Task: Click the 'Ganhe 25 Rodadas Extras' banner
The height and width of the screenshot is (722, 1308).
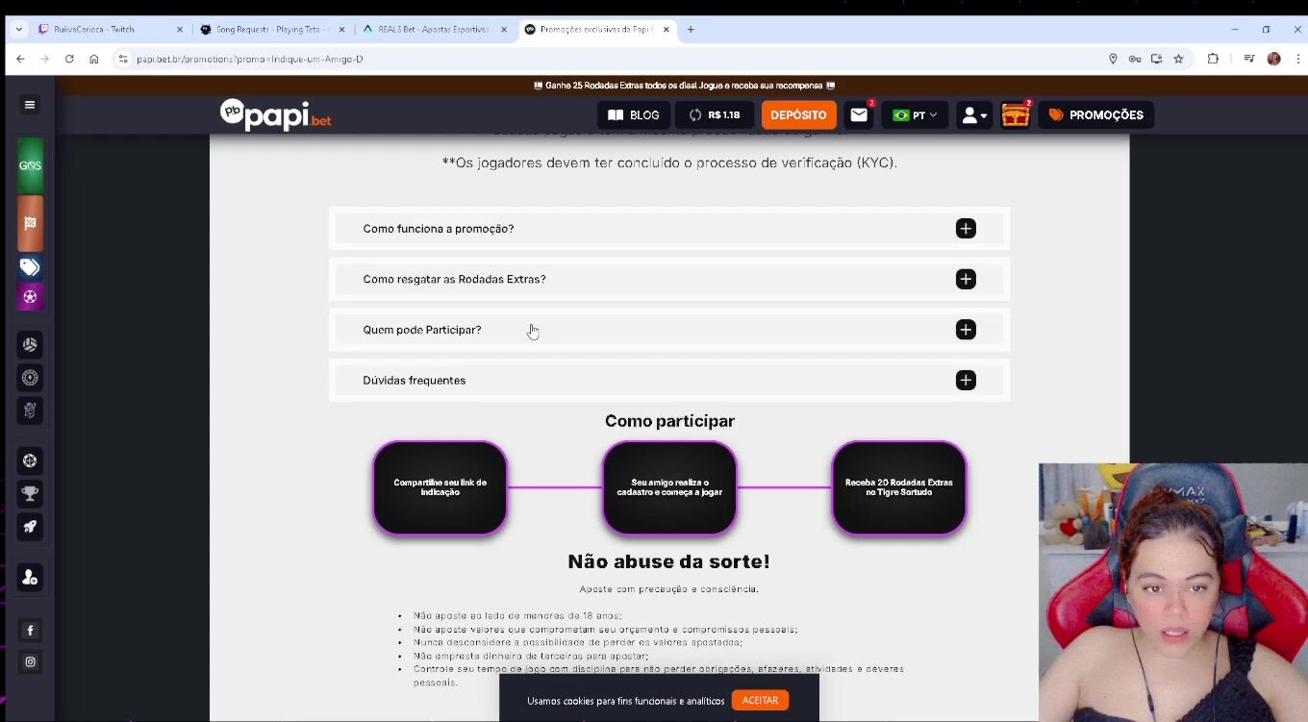Action: (x=684, y=86)
